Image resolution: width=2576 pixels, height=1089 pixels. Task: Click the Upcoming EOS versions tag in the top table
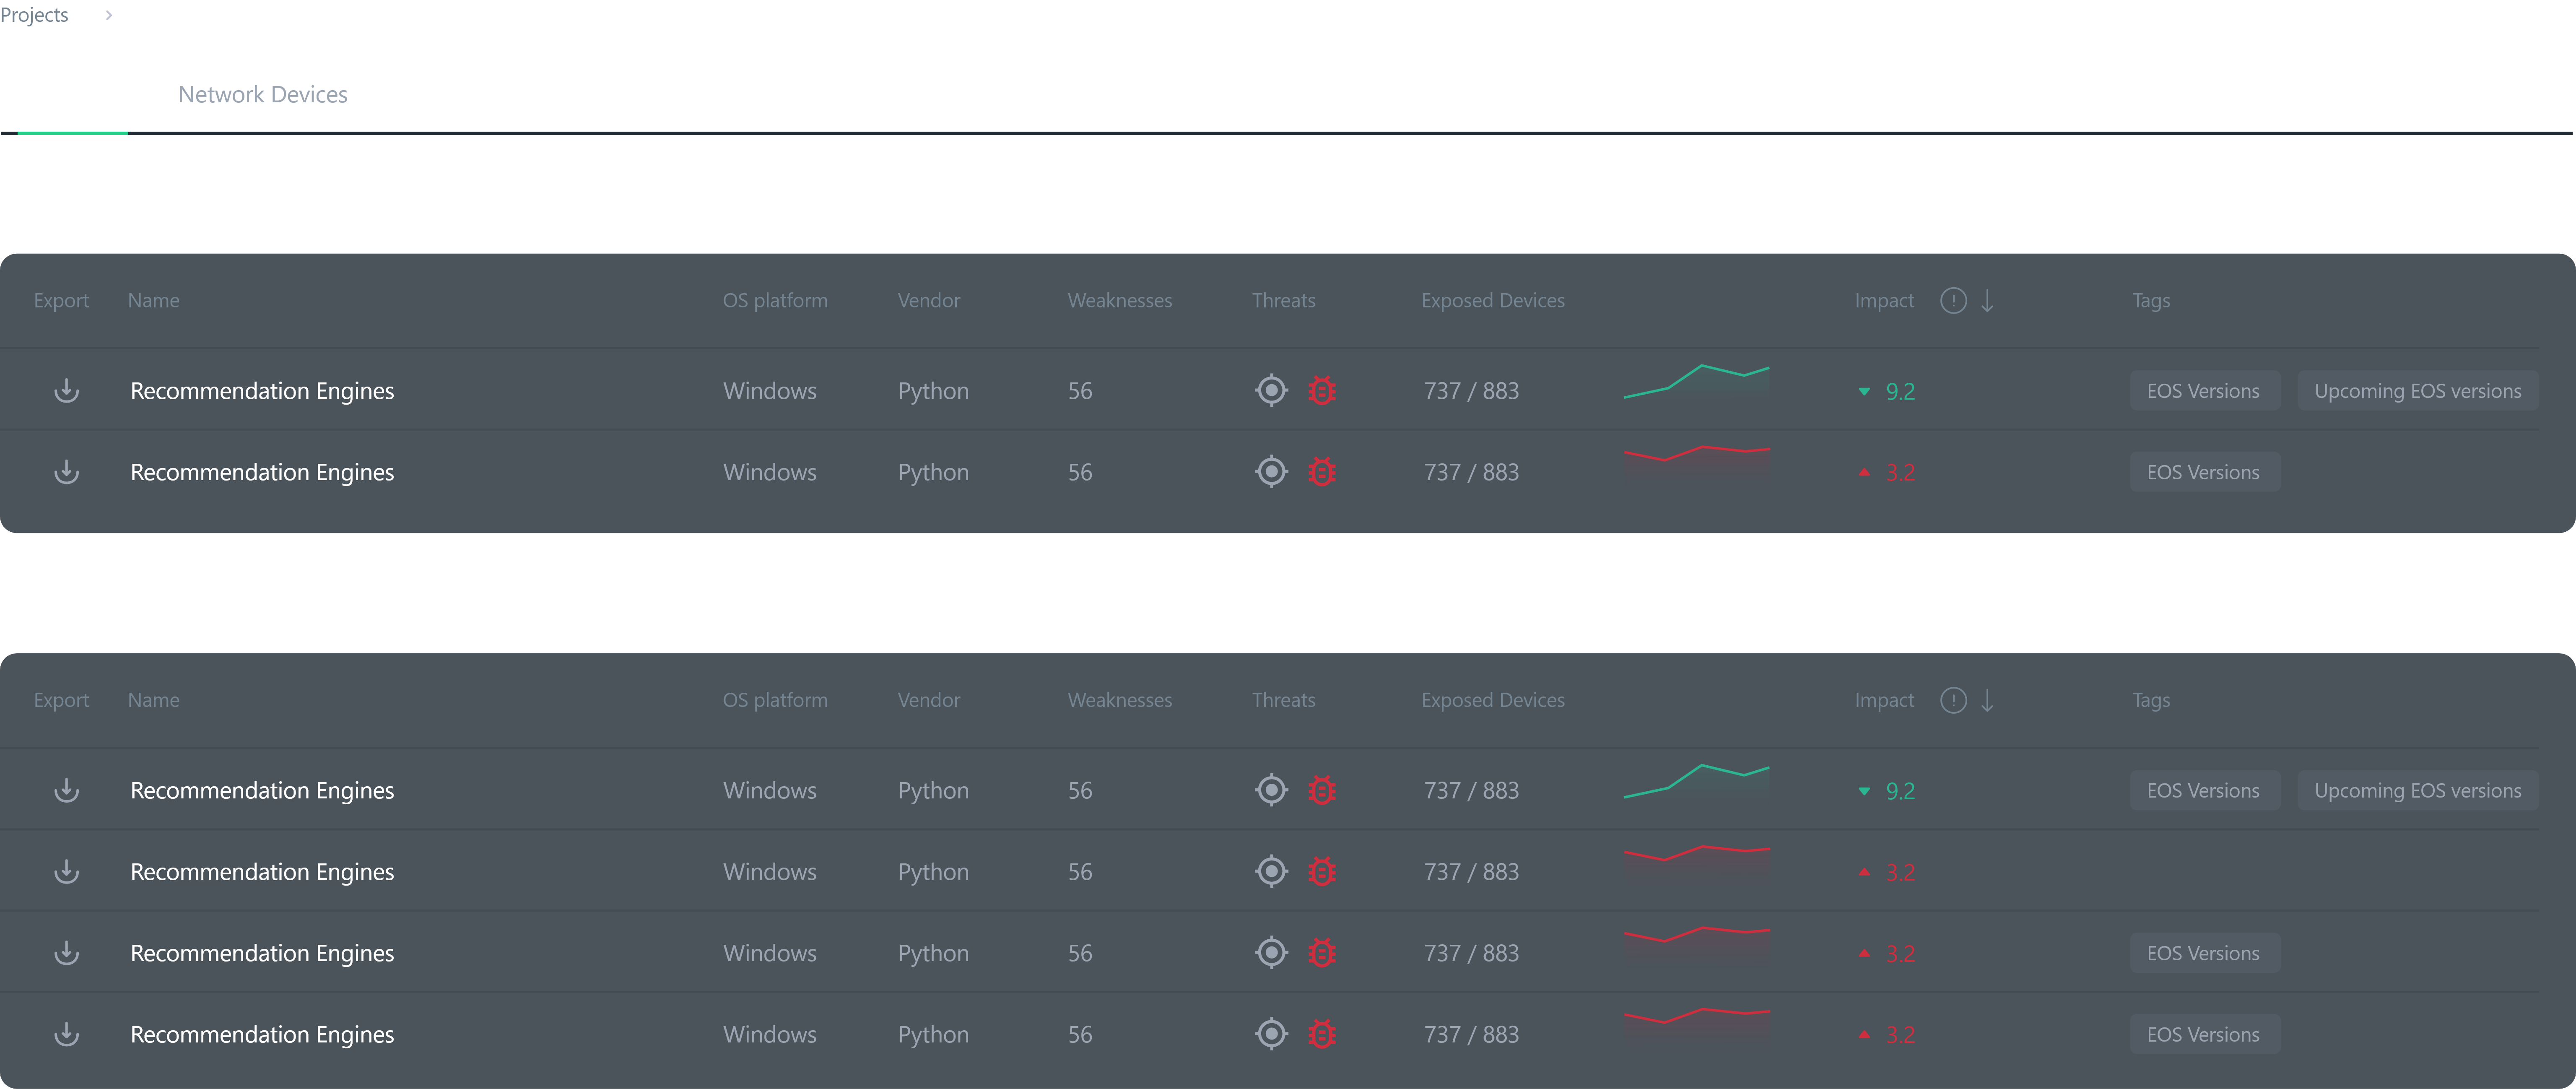[x=2417, y=391]
